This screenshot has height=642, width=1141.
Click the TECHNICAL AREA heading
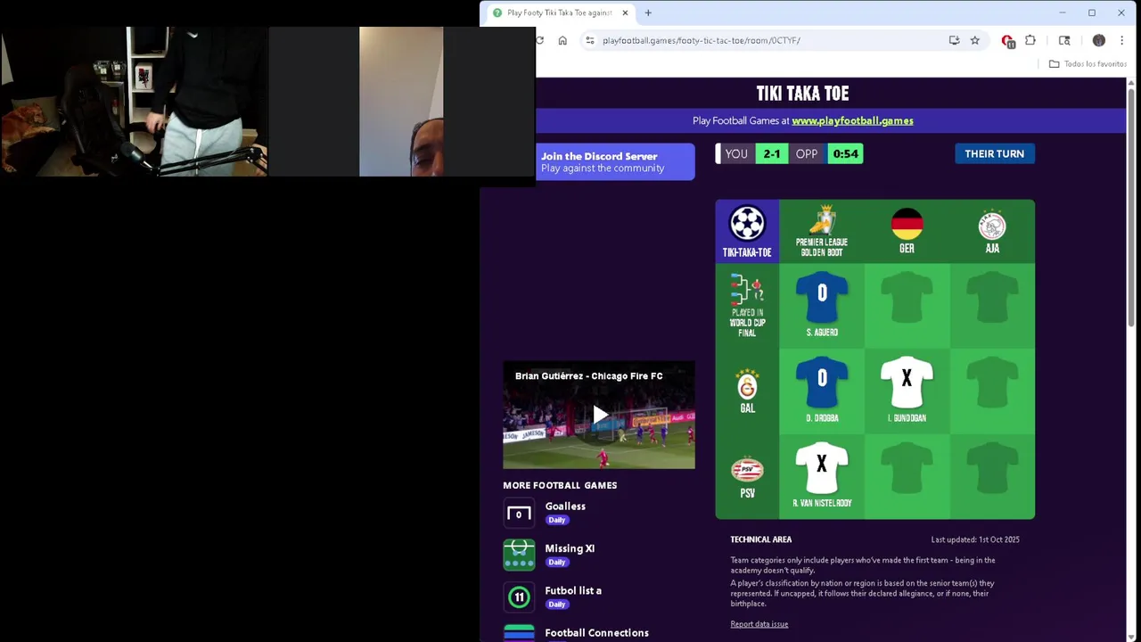[761, 539]
